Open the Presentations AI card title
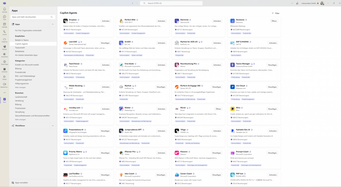The height and width of the screenshot is (187, 341). [76, 130]
